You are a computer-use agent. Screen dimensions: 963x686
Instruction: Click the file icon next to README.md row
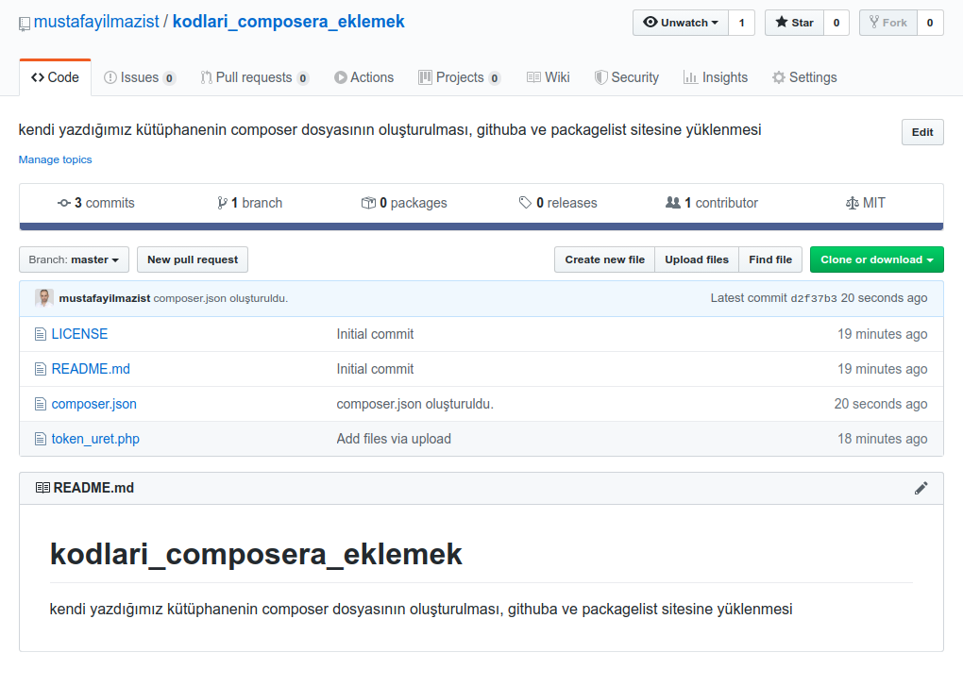point(41,369)
